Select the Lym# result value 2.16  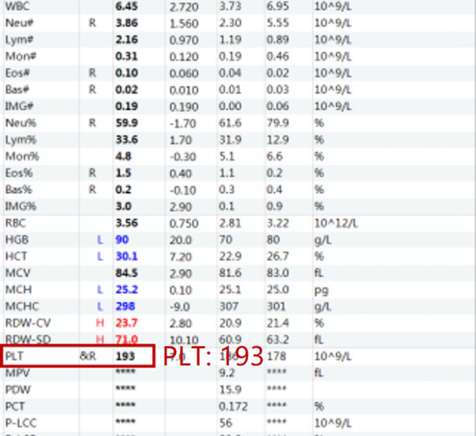click(x=126, y=40)
